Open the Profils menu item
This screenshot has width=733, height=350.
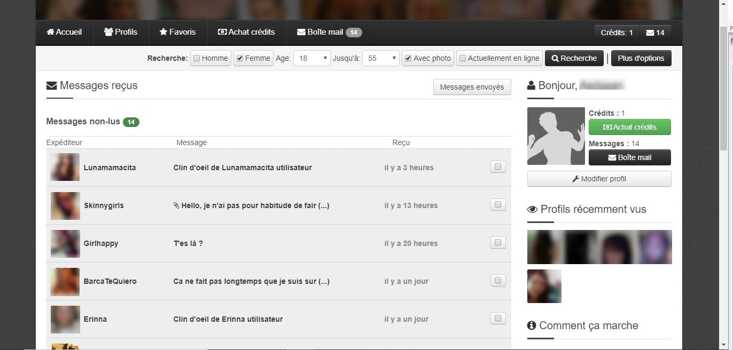121,32
